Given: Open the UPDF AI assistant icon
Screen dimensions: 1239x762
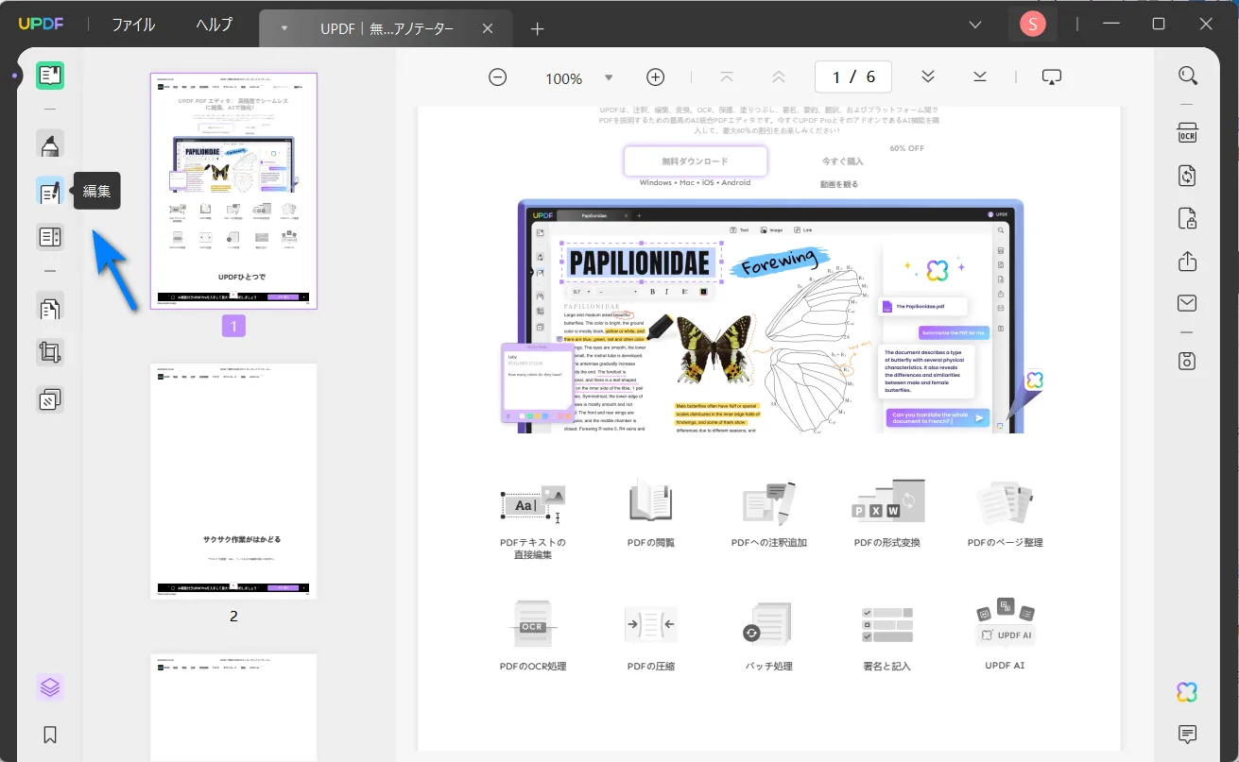Looking at the screenshot, I should (1187, 692).
